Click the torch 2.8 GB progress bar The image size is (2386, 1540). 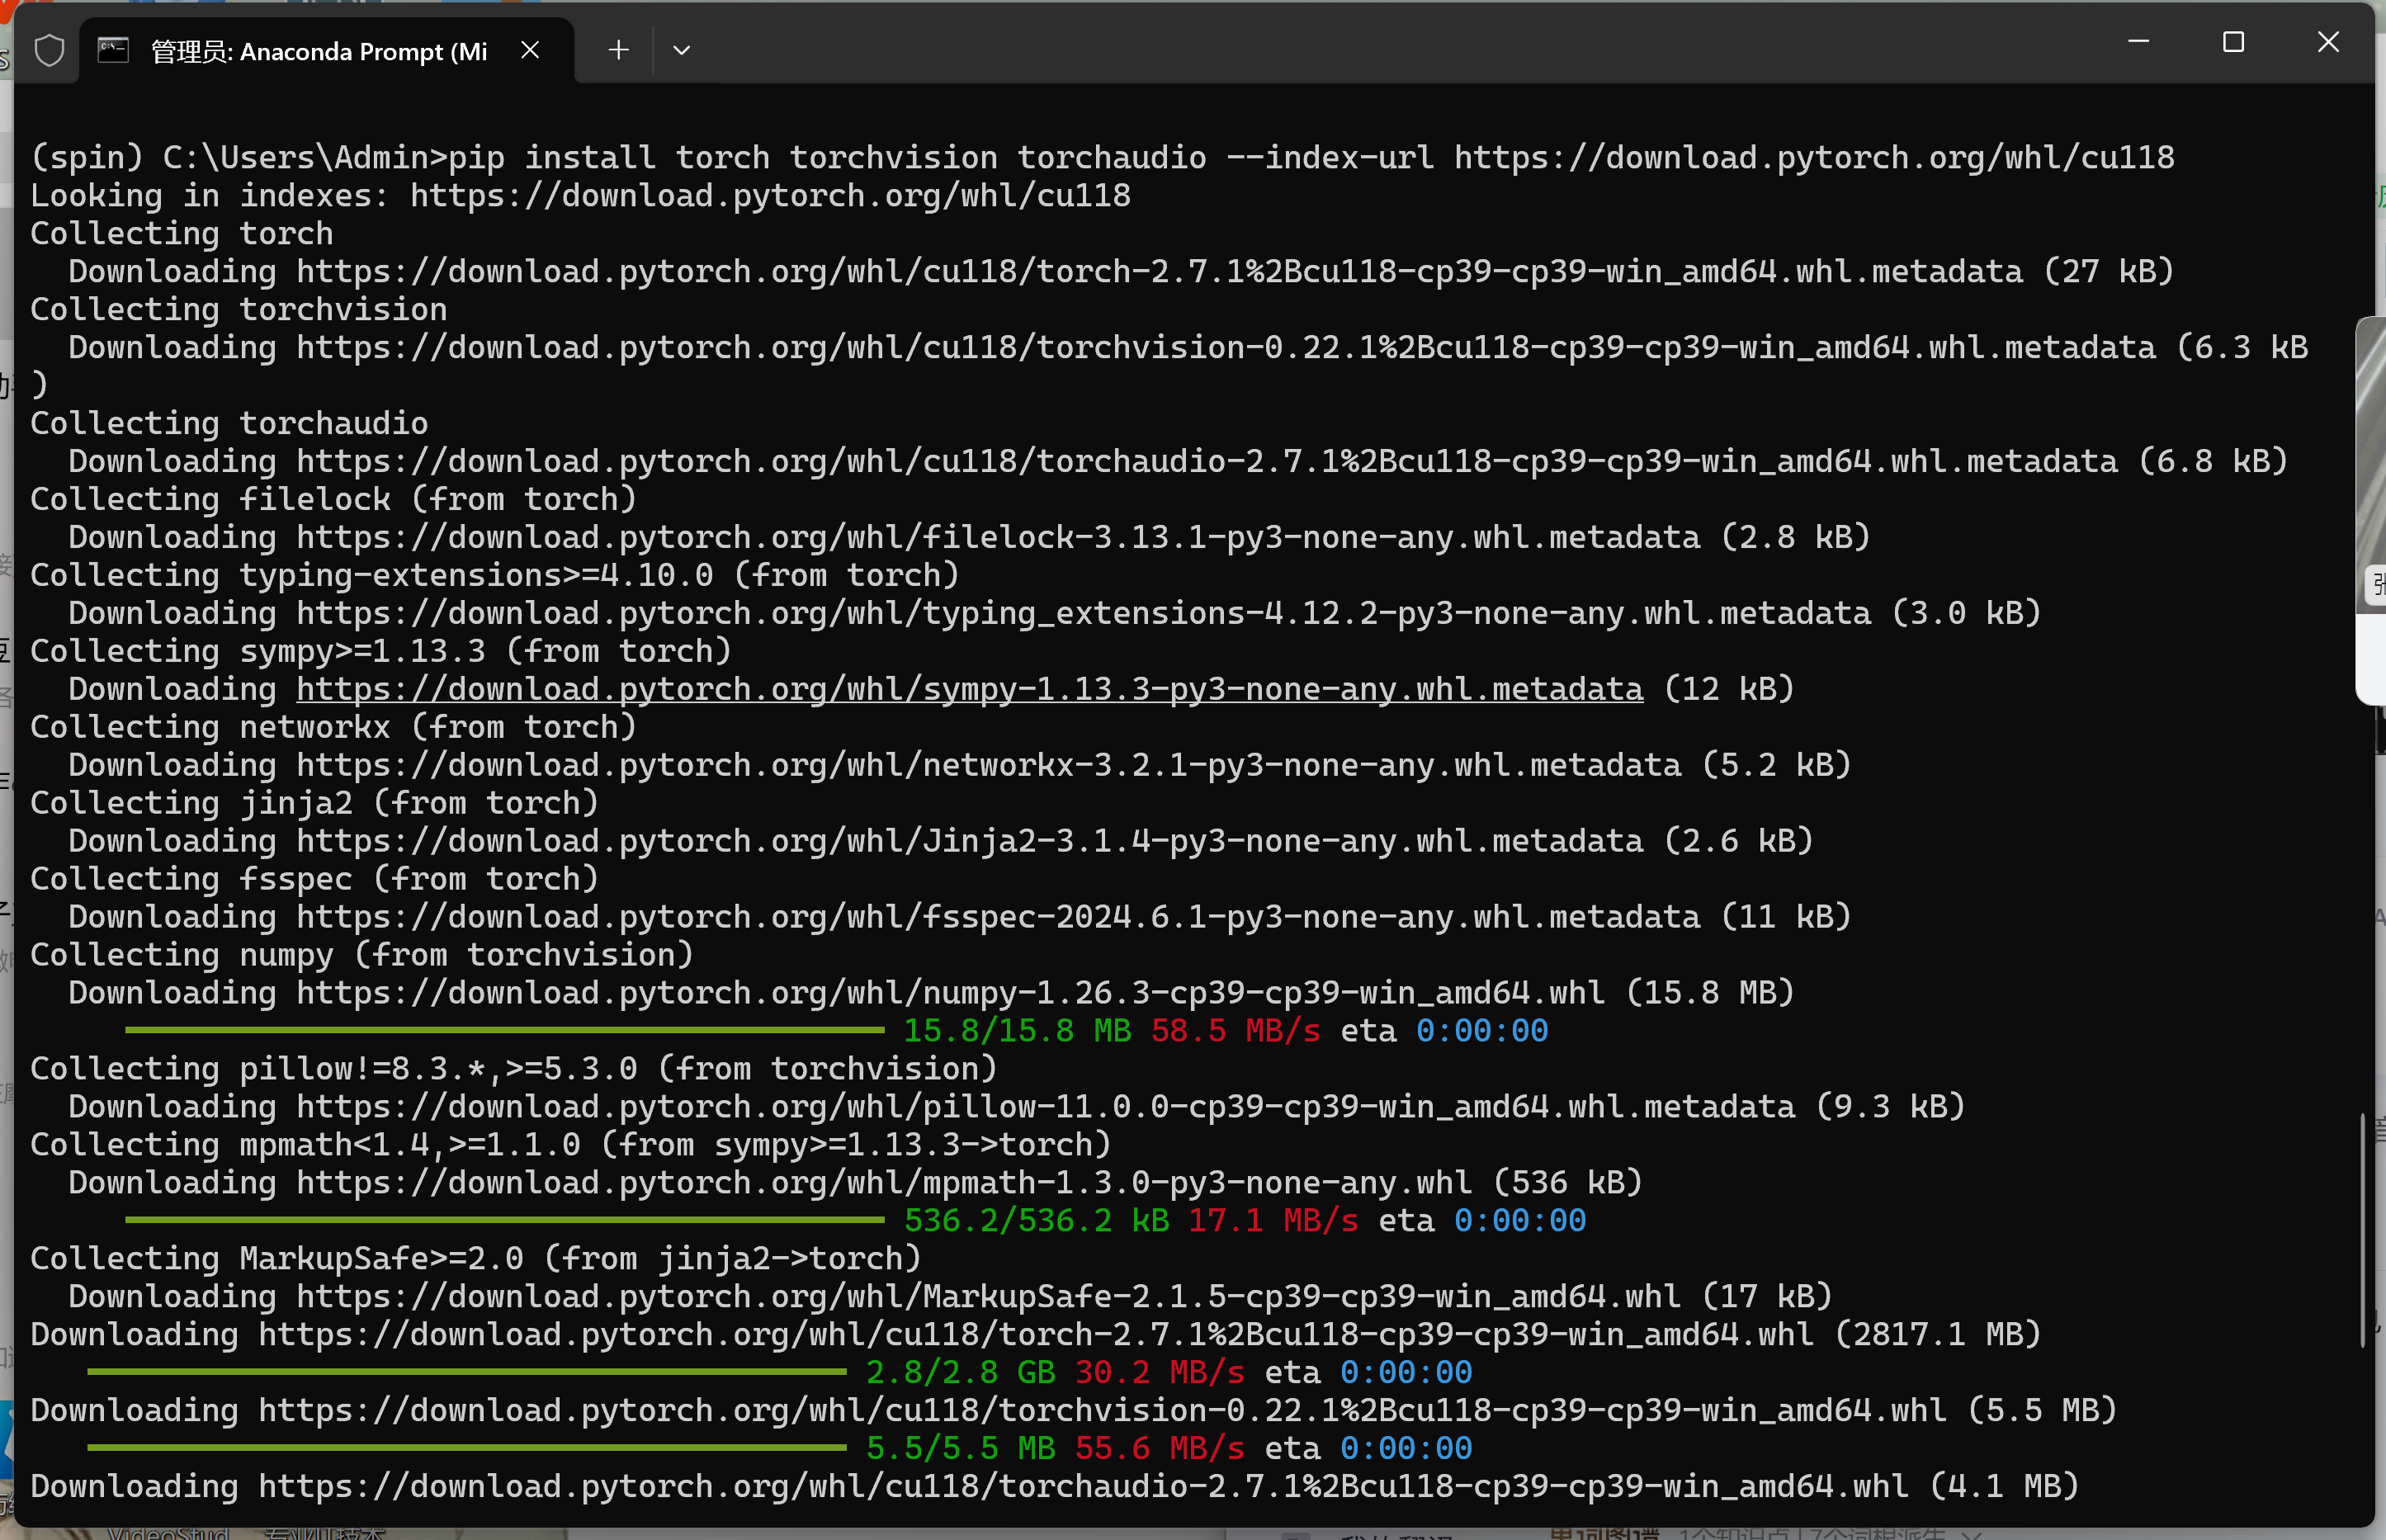click(x=466, y=1372)
